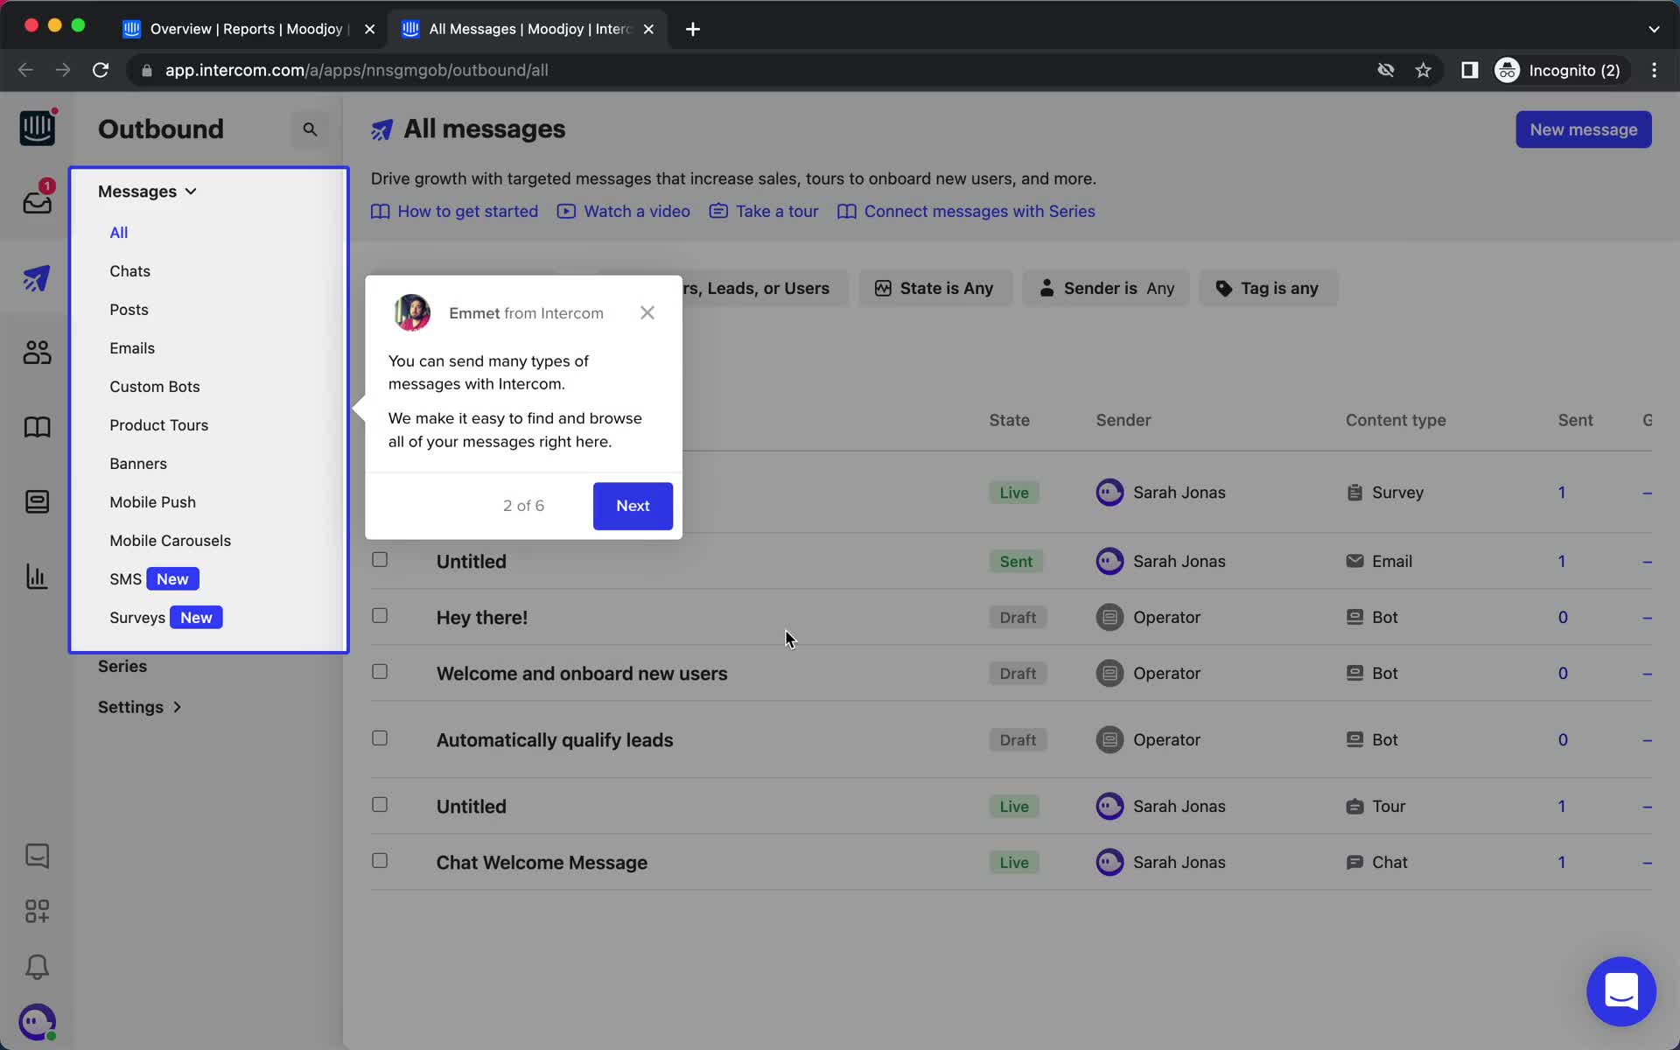Open the Inbox icon with notification badge

pyautogui.click(x=37, y=202)
